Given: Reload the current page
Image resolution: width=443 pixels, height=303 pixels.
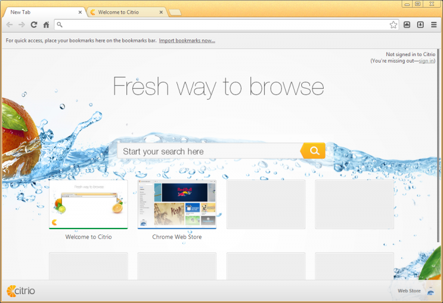Looking at the screenshot, I should 34,25.
